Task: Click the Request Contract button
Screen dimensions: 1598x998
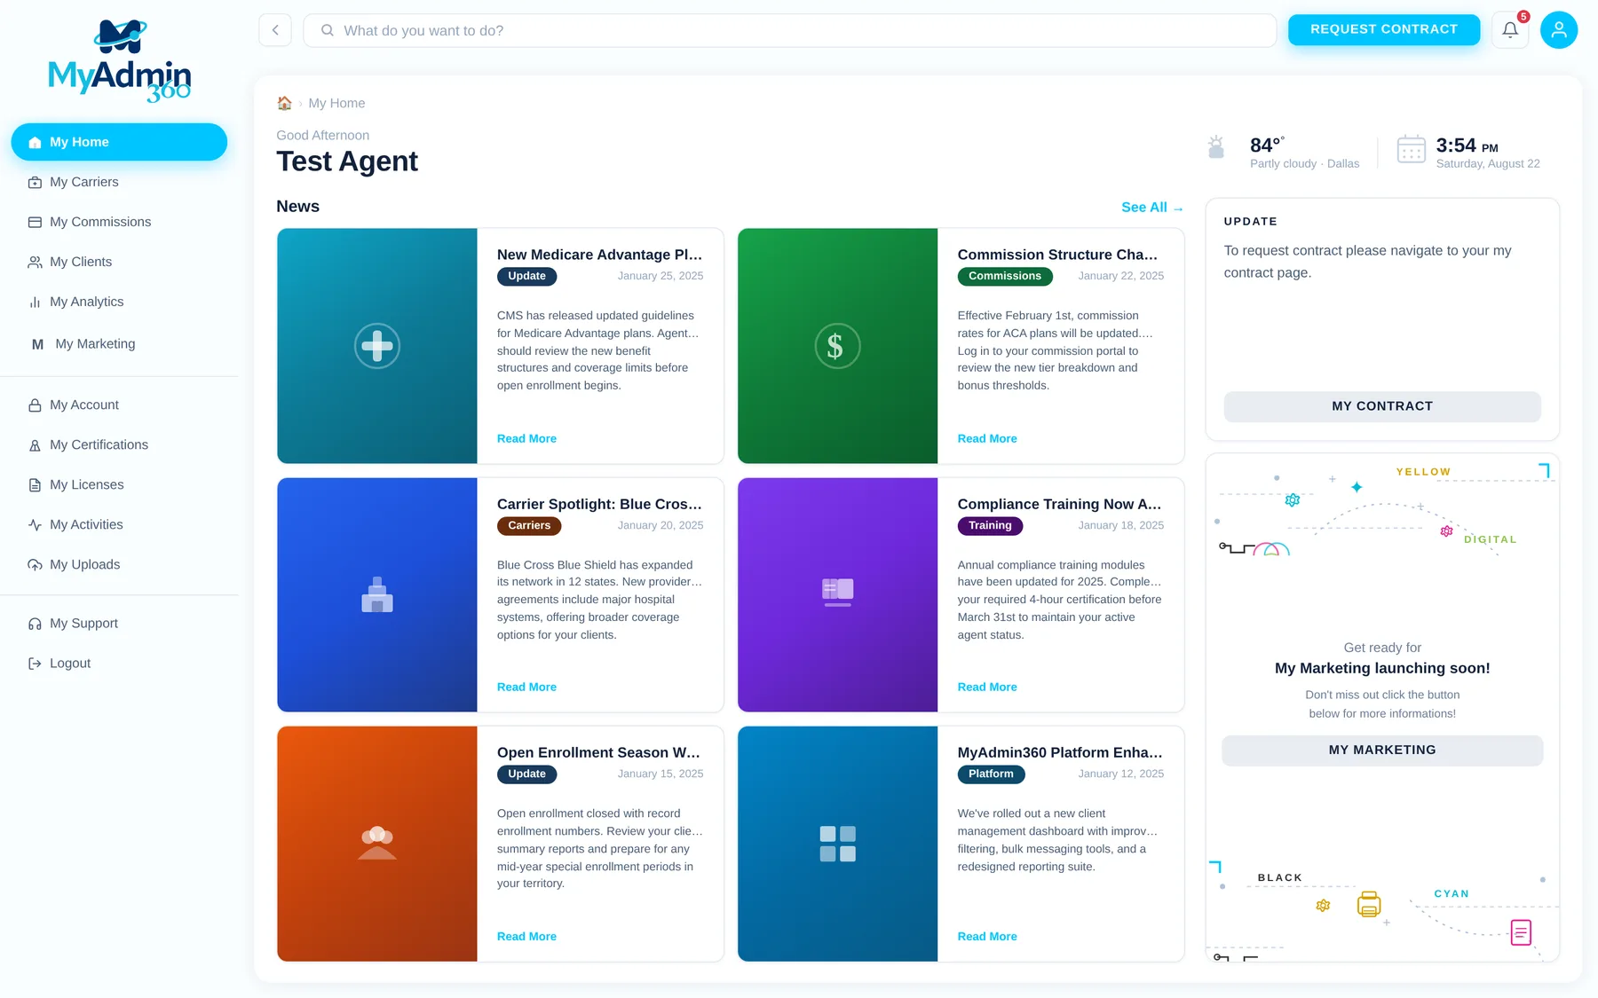Action: (x=1384, y=29)
